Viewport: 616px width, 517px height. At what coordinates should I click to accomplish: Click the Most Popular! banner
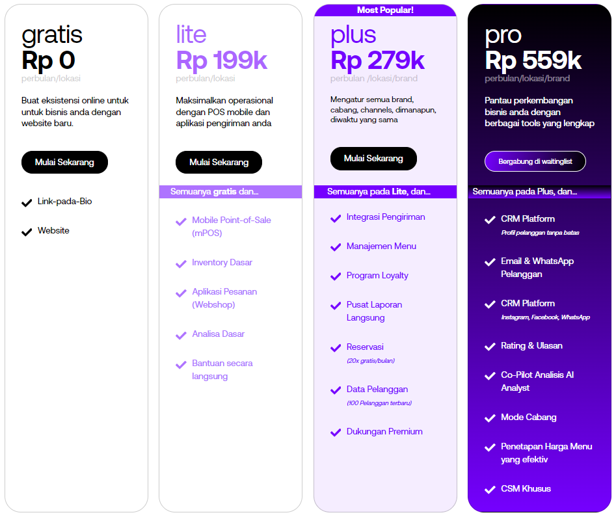click(385, 10)
